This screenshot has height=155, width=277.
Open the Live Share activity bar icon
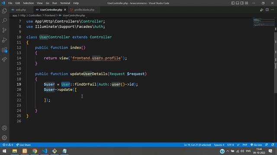pos(4,59)
